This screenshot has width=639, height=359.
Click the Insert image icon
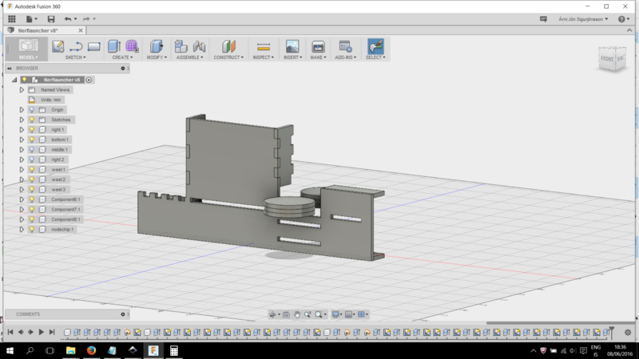tap(292, 46)
